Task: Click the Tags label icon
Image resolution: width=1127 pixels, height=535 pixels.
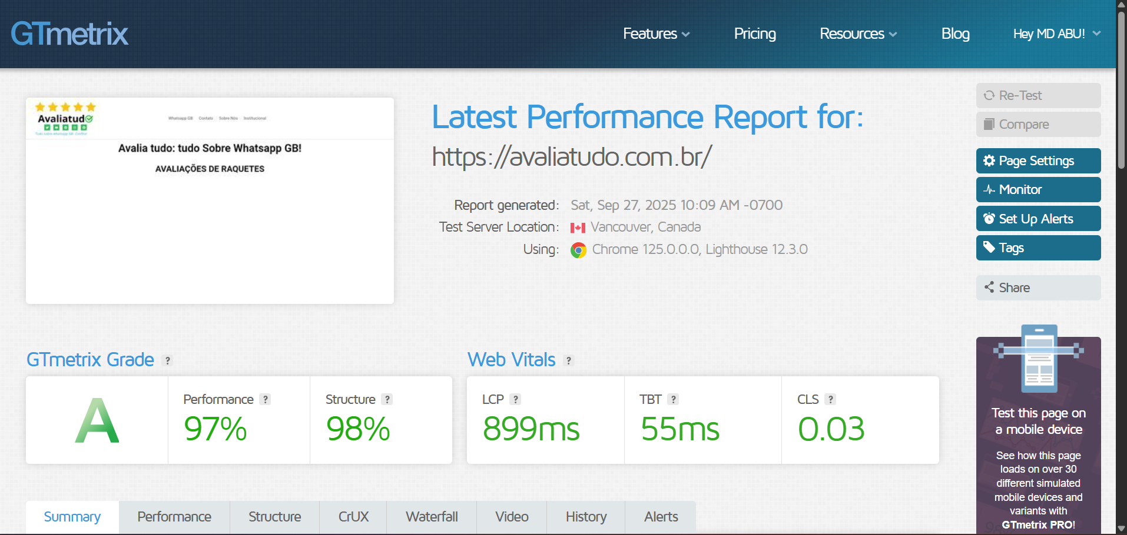Action: point(989,248)
